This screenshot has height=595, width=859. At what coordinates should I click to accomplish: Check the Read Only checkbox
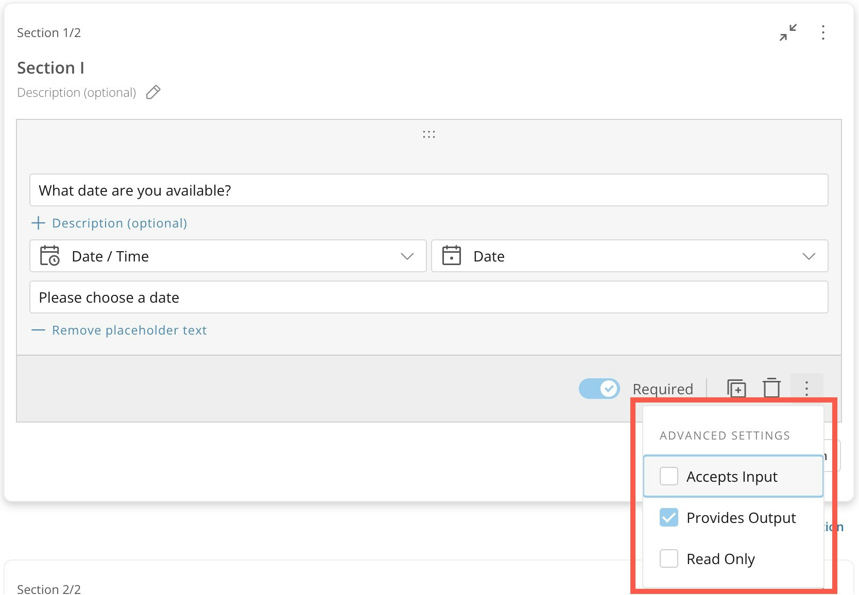669,558
